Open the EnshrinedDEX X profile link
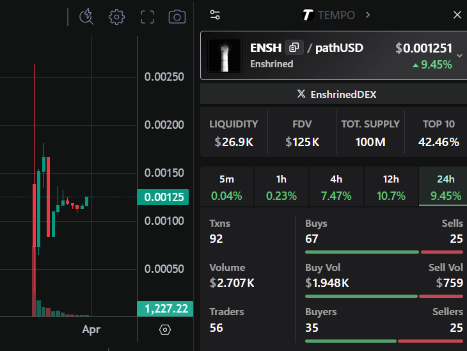This screenshot has height=351, width=467. 336,94
